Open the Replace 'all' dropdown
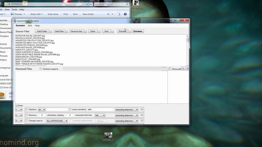 (42, 109)
